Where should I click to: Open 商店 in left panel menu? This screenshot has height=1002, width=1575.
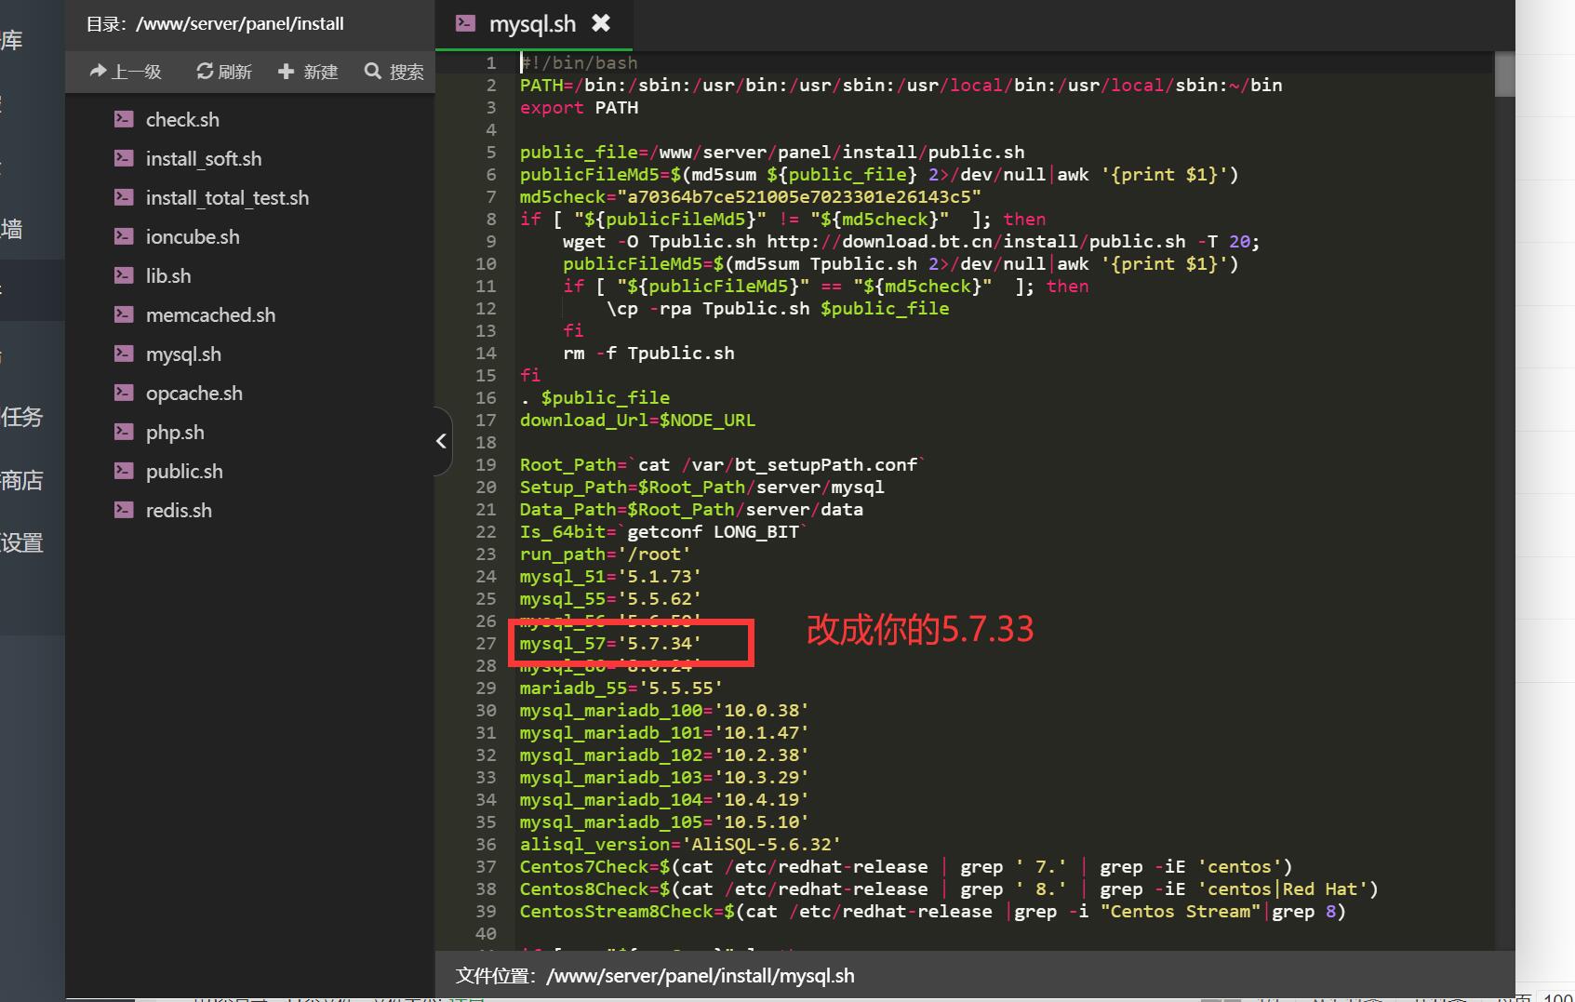pyautogui.click(x=22, y=481)
